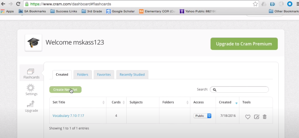Delete Vocabulary 7.10-7.17 with trash icon
This screenshot has width=299, height=138.
coord(265,117)
